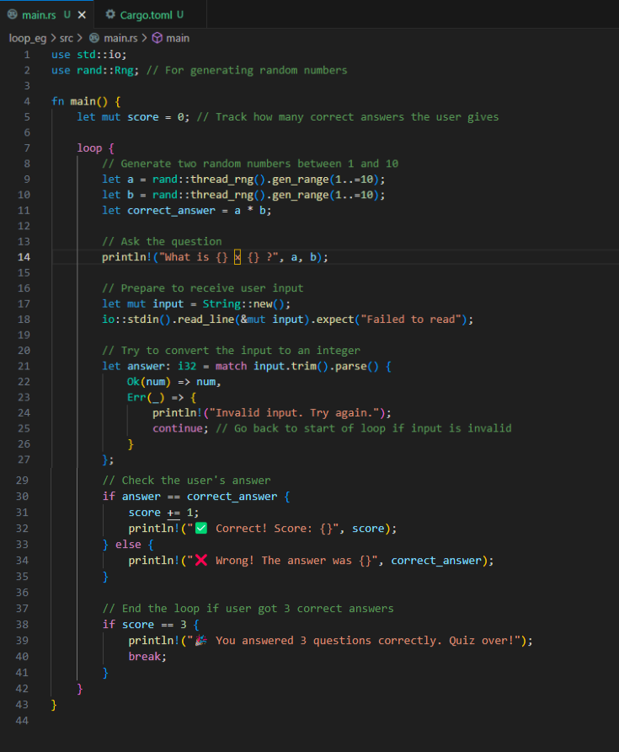This screenshot has width=619, height=752.
Task: Click comment 'Check the user's answer'
Action: point(186,481)
